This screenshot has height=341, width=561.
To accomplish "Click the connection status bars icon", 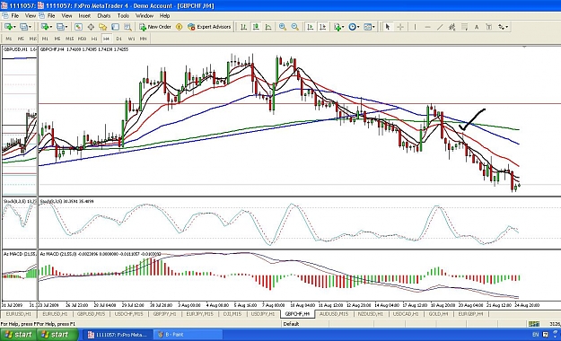I will 534,324.
